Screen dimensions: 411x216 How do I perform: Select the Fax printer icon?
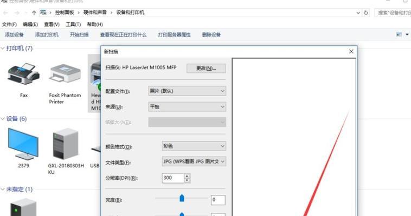[x=24, y=74]
